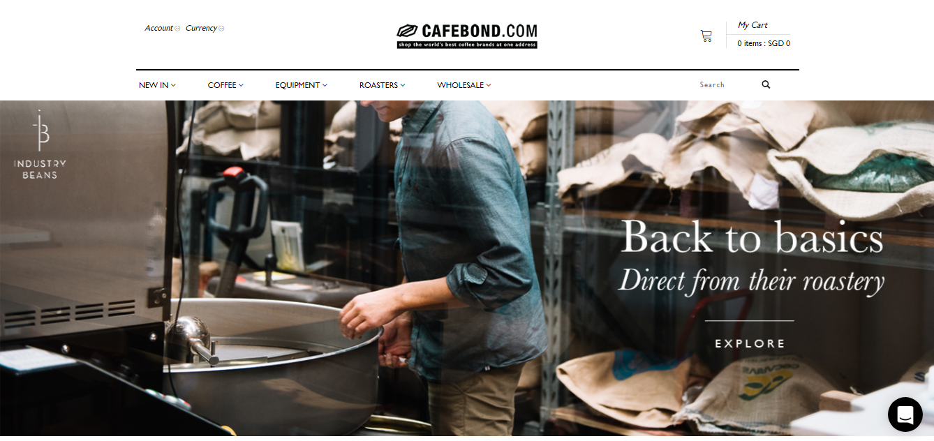Open the Currency selector

click(x=205, y=29)
